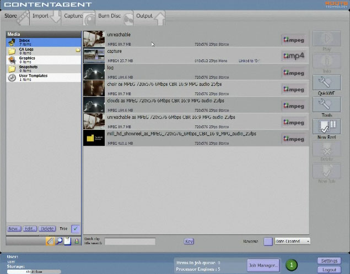Select the mill_hd_showreel clip thumbnail

pos(94,138)
